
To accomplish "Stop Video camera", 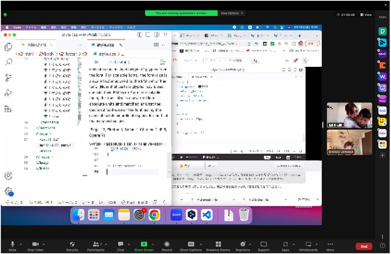I will tap(36, 246).
